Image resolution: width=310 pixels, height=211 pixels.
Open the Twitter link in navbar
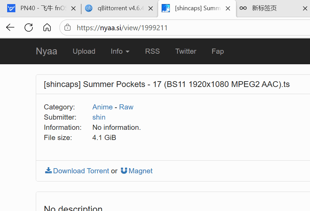coord(186,51)
